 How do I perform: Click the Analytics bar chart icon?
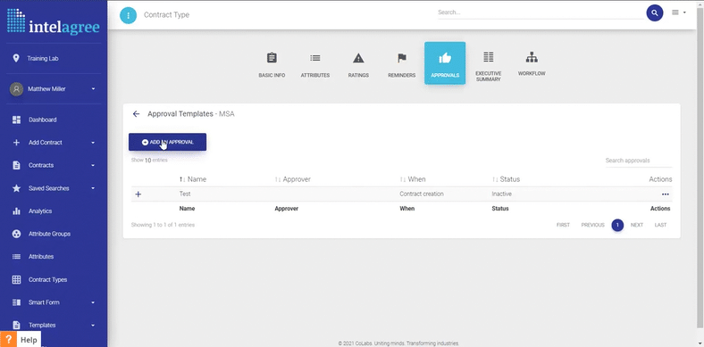coord(16,211)
